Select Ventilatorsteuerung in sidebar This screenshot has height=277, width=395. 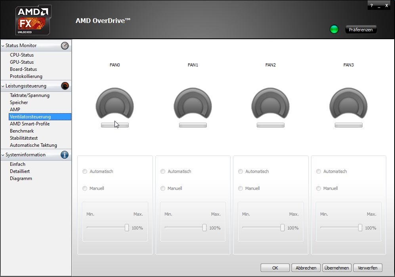40,117
